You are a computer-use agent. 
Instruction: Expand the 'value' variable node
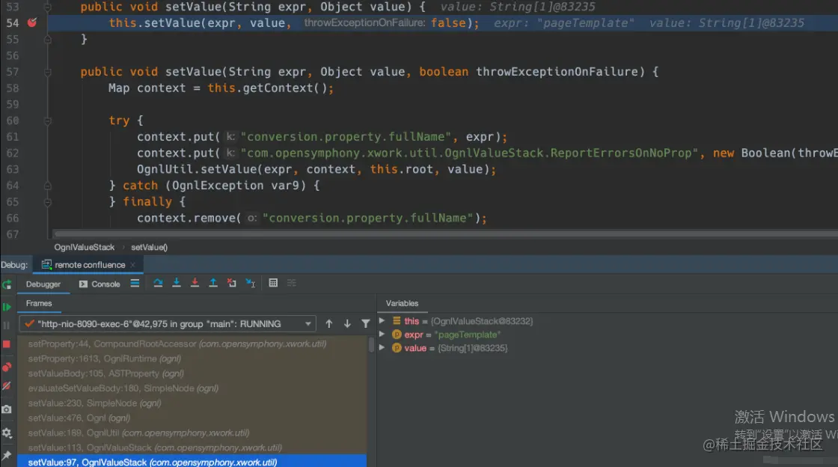pyautogui.click(x=382, y=347)
